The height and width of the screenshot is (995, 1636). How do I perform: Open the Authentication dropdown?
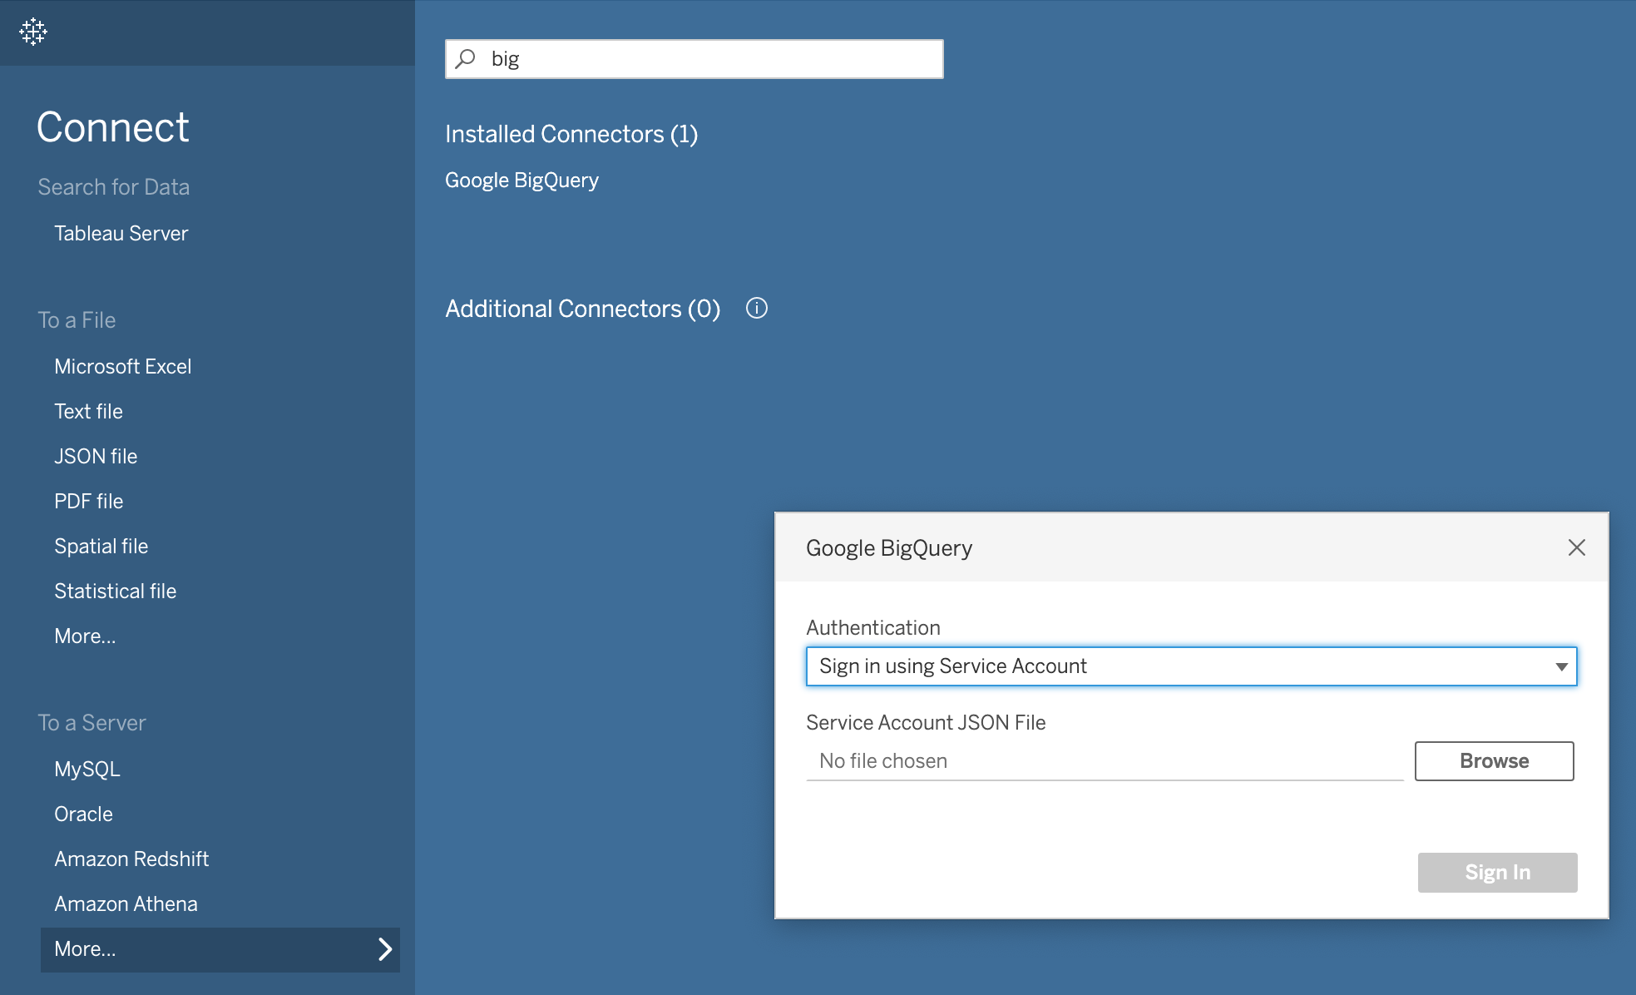tap(1191, 666)
